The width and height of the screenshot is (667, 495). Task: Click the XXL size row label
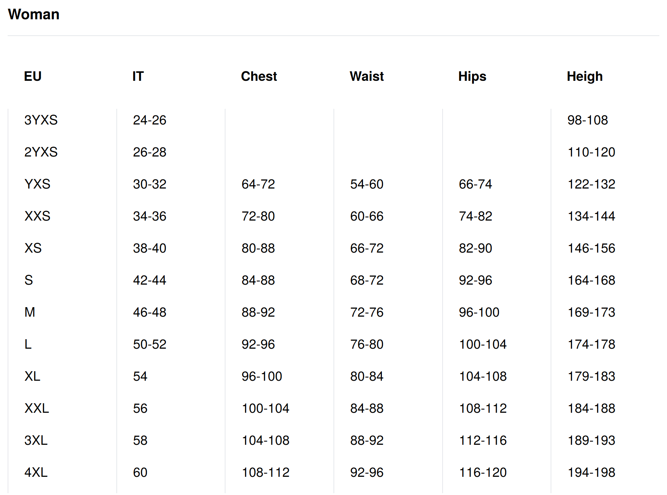[37, 408]
